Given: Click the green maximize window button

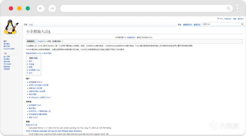Looking at the screenshot, I should point(28,8).
